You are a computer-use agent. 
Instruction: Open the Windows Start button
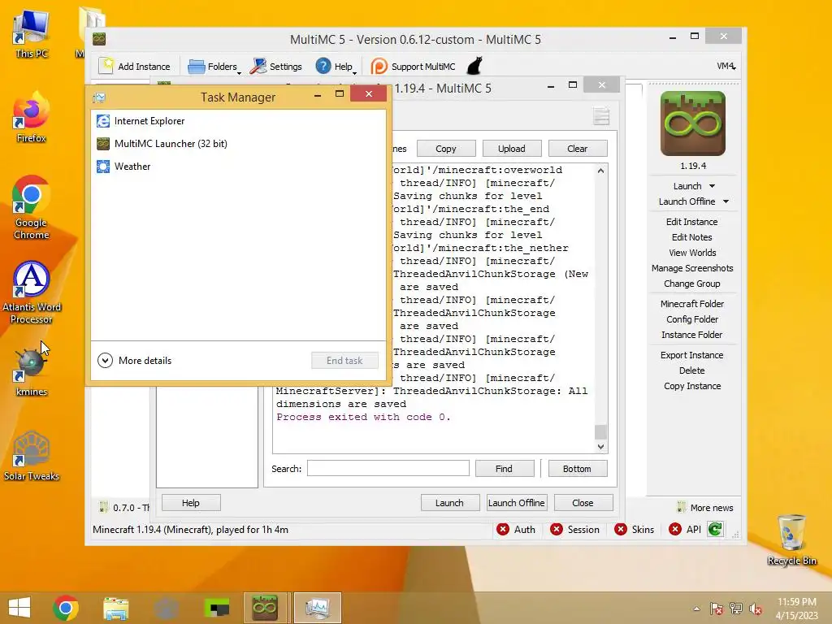pyautogui.click(x=19, y=608)
